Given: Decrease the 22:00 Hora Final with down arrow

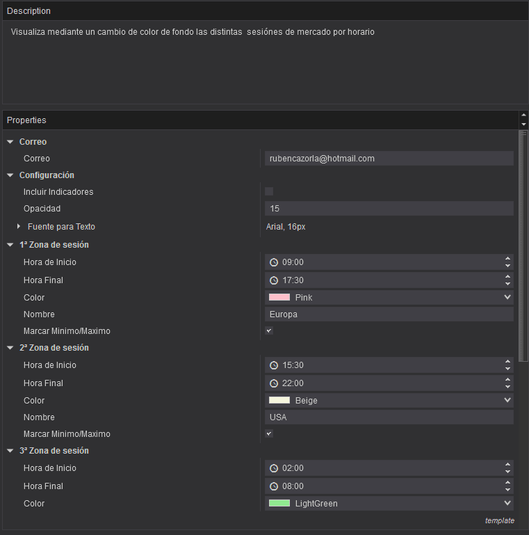Looking at the screenshot, I should click(x=507, y=387).
